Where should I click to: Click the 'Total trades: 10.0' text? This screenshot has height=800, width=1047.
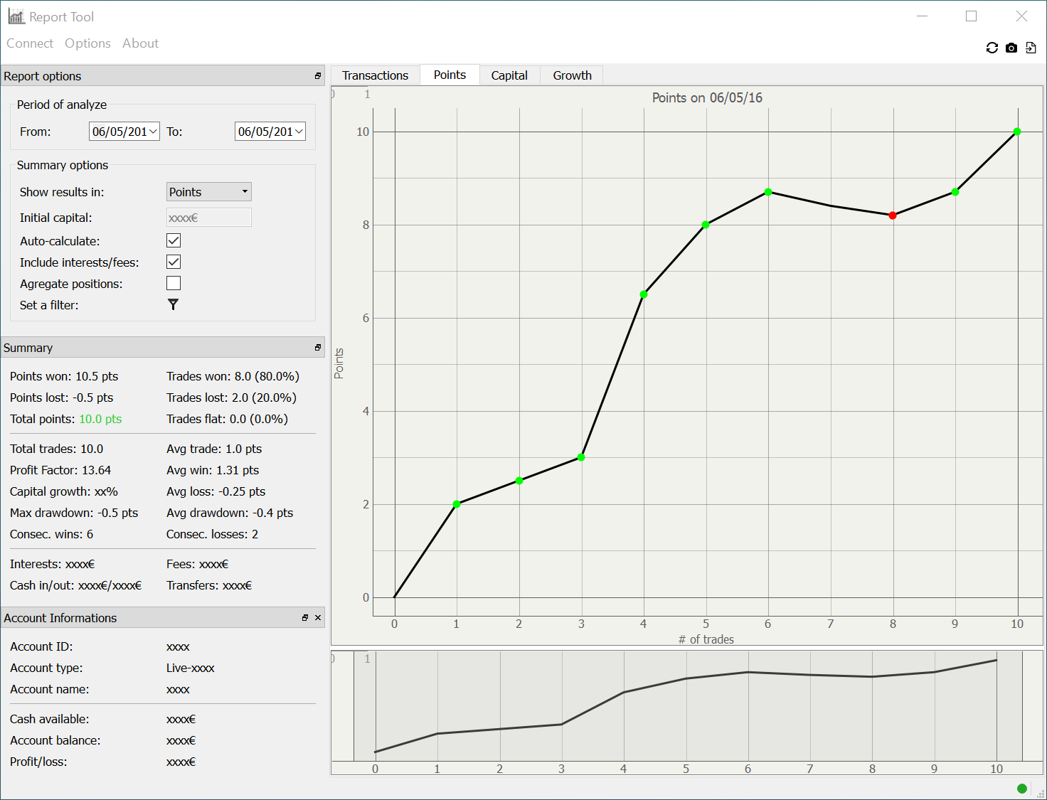(57, 449)
